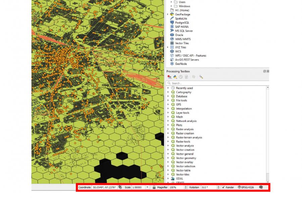The width and height of the screenshot is (302, 201).
Task: Open the Processing history dialog
Action: pyautogui.click(x=181, y=77)
